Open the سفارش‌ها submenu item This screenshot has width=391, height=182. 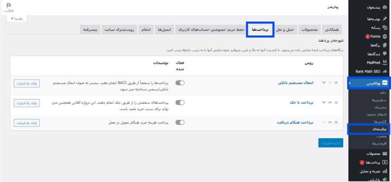[x=379, y=100]
